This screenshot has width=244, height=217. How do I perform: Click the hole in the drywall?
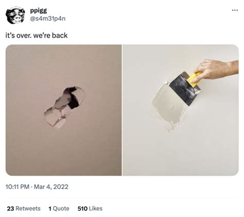(x=65, y=107)
